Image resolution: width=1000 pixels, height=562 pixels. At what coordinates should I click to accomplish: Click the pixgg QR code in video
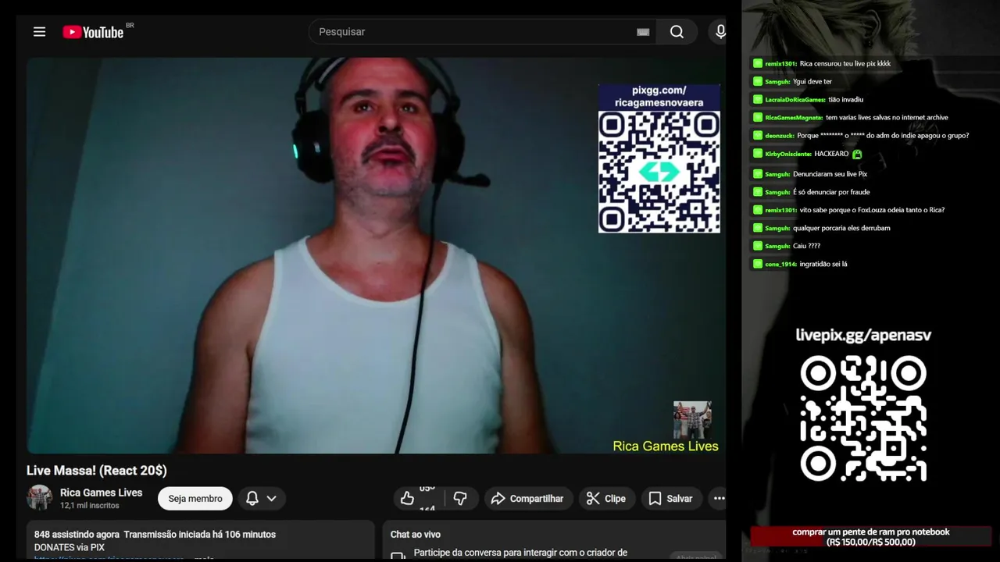pos(659,172)
